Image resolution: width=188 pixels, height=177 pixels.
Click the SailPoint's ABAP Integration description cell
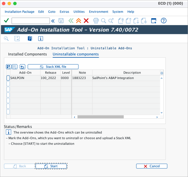pos(126,78)
